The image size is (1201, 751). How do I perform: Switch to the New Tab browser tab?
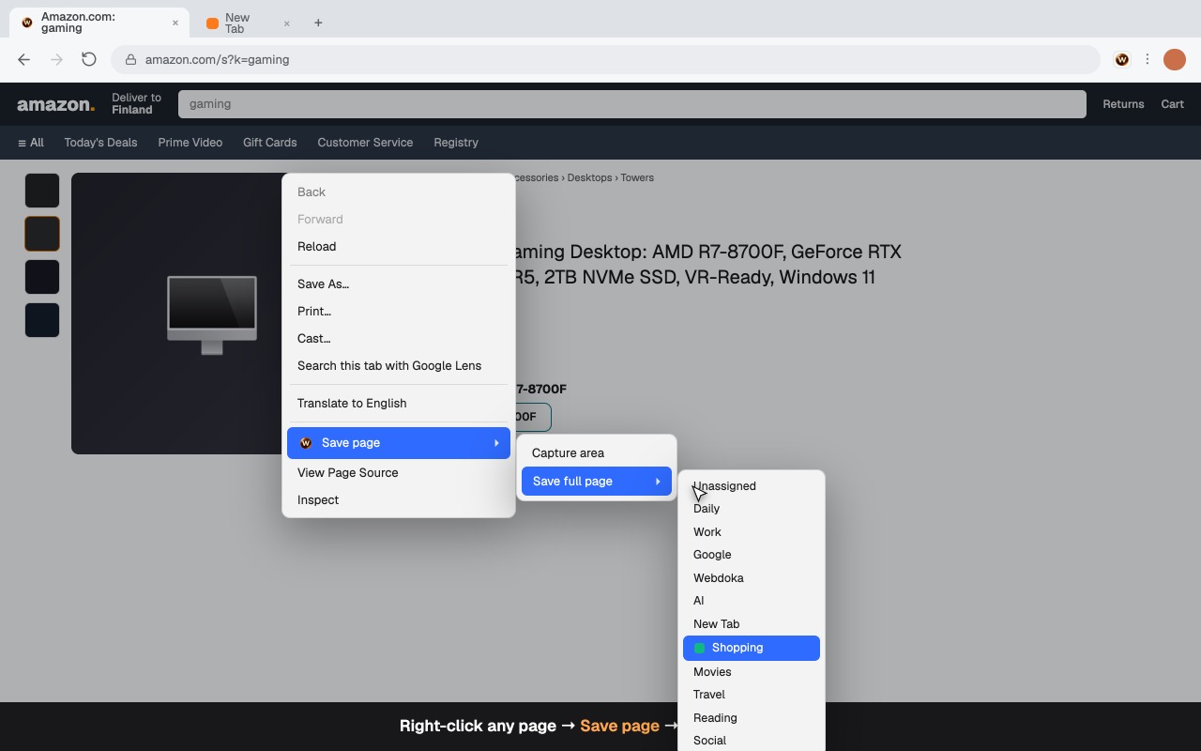(249, 23)
